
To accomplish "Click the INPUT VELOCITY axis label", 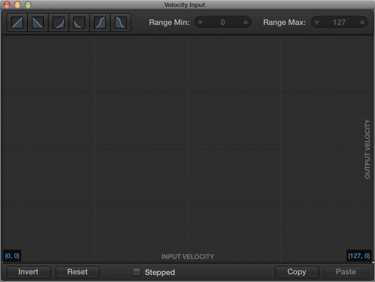I will [x=187, y=257].
